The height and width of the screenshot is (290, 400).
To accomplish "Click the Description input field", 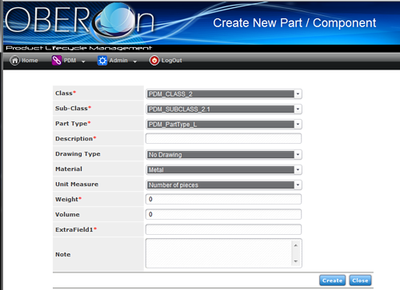I will [x=223, y=138].
